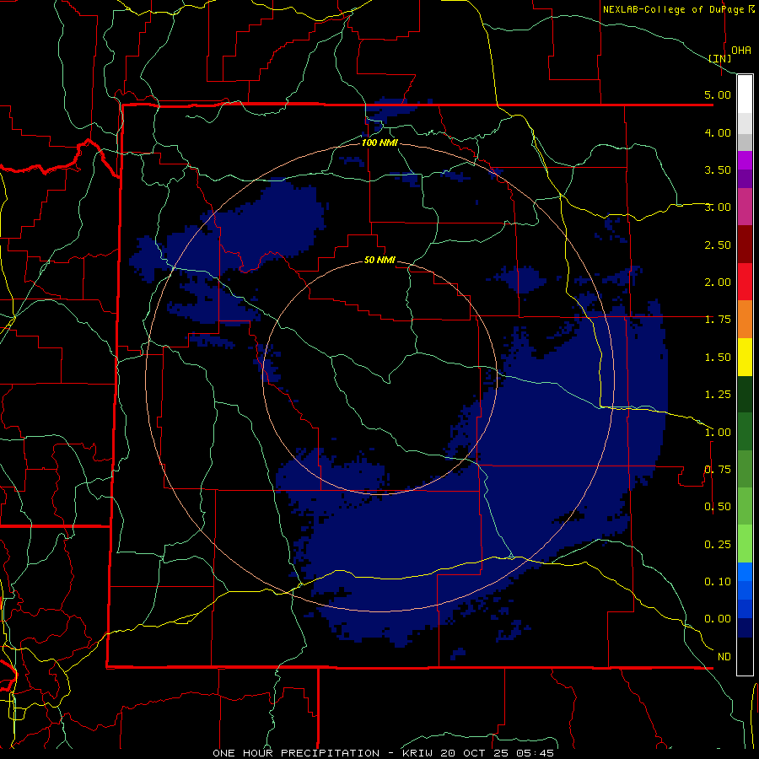
Task: Select the 3.50 legend value
Action: point(718,170)
